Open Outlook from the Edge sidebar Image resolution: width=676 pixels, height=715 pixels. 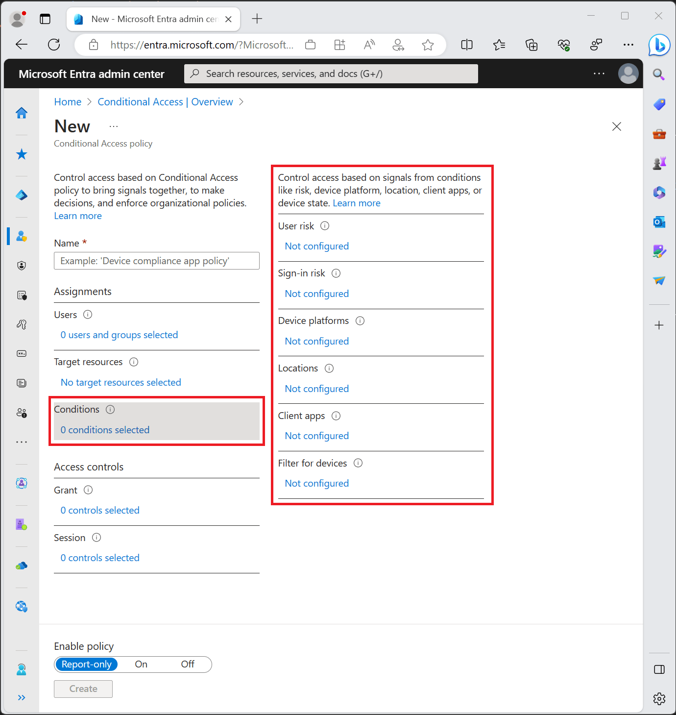[x=659, y=222]
